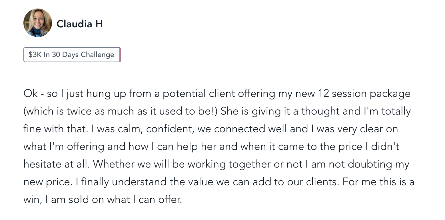Click Claudia H's profile photo
Image resolution: width=445 pixels, height=220 pixels.
click(x=37, y=23)
